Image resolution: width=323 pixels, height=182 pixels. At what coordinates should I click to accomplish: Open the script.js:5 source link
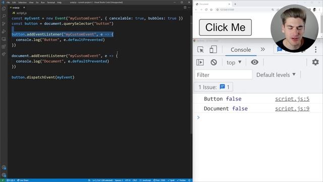point(292,99)
